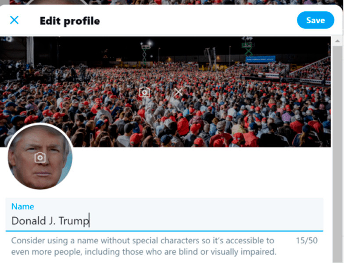
Task: Click the vertical scrollbar thumb
Action: [x=337, y=153]
